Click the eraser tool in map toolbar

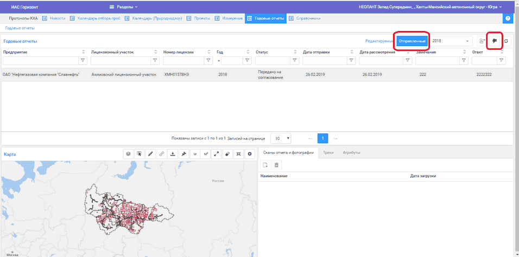coord(227,154)
